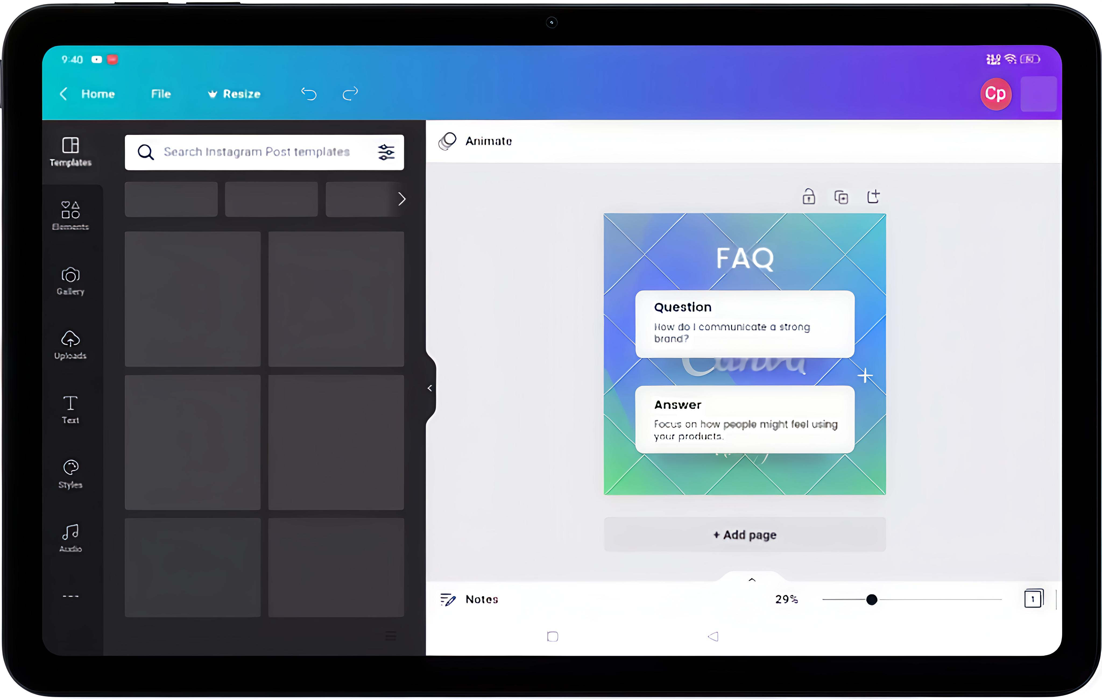Image resolution: width=1102 pixels, height=699 pixels.
Task: Show more sidebar options (three dots)
Action: tap(70, 596)
